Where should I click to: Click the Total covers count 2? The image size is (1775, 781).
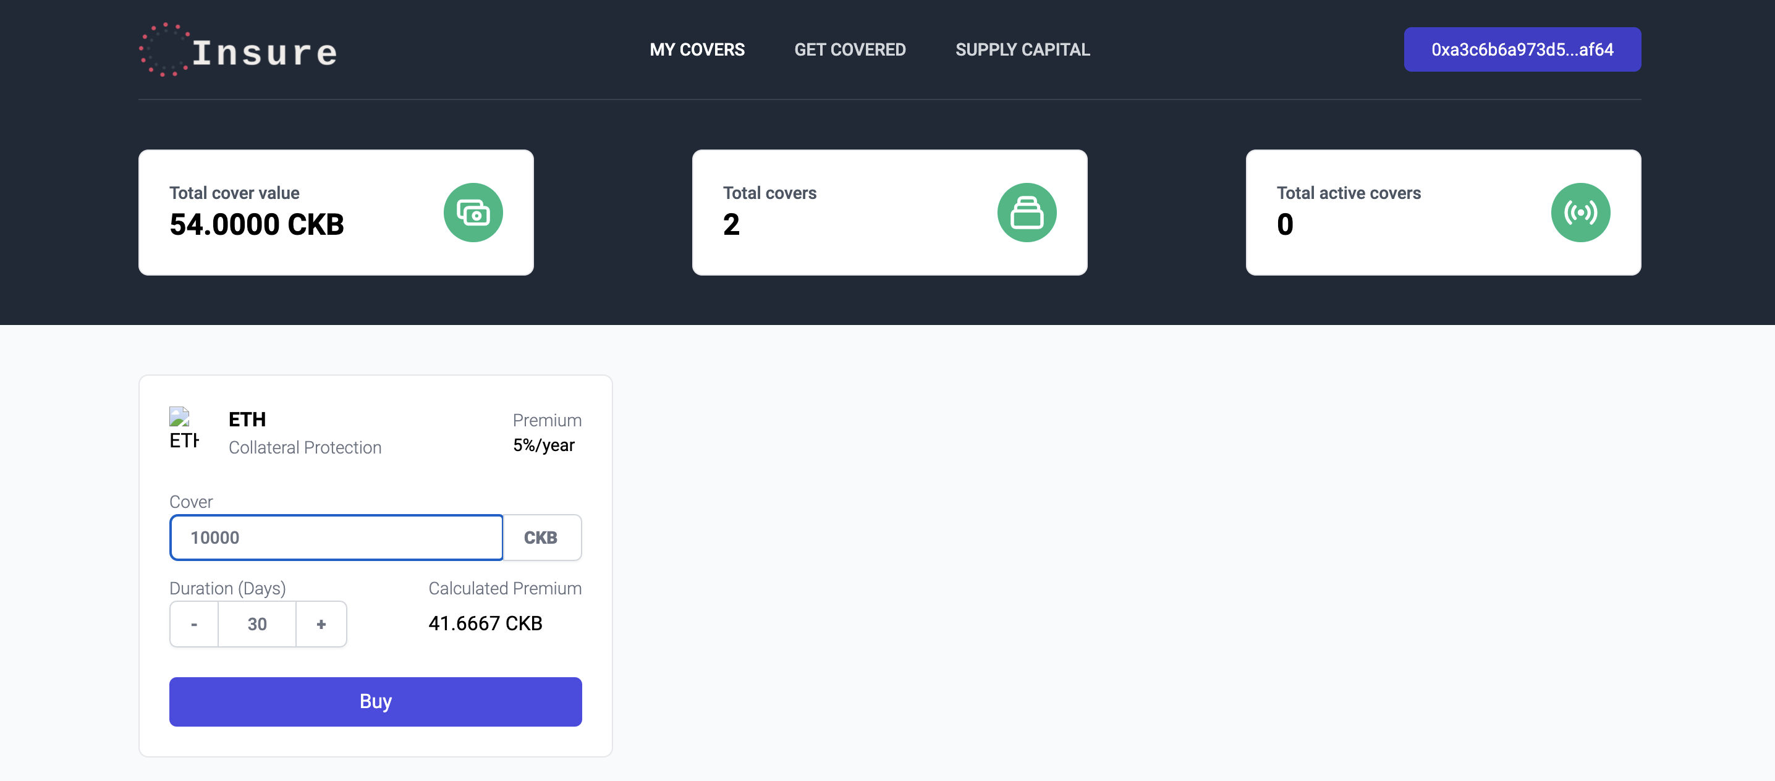731,224
